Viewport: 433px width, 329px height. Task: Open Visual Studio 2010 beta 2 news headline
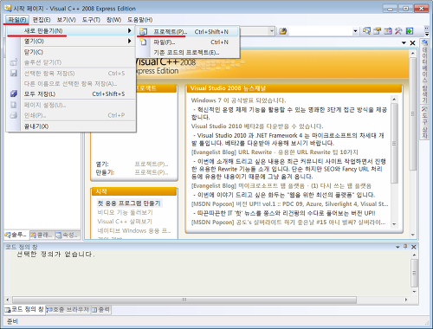[x=257, y=126]
